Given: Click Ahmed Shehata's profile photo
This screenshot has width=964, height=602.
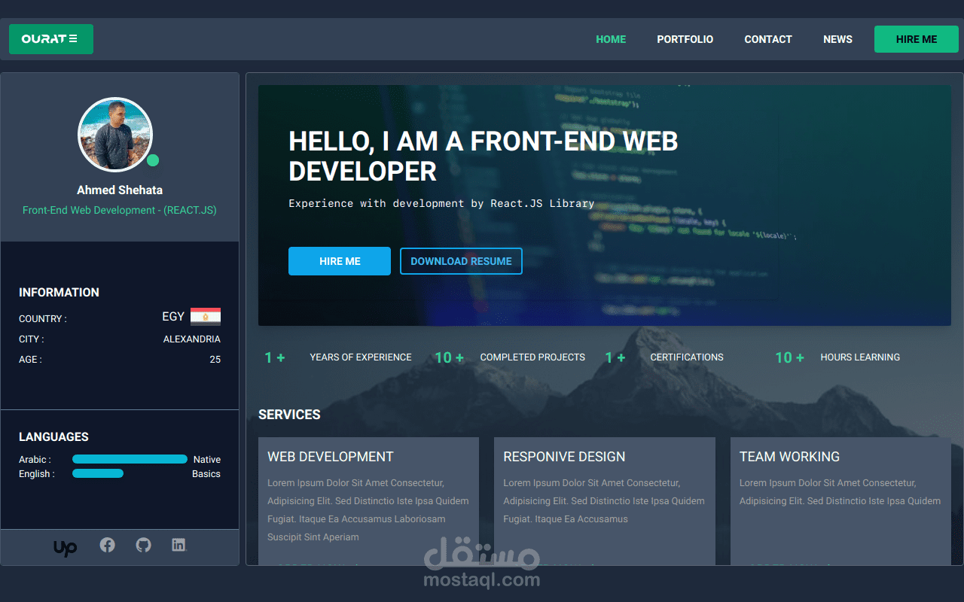Looking at the screenshot, I should pyautogui.click(x=115, y=134).
